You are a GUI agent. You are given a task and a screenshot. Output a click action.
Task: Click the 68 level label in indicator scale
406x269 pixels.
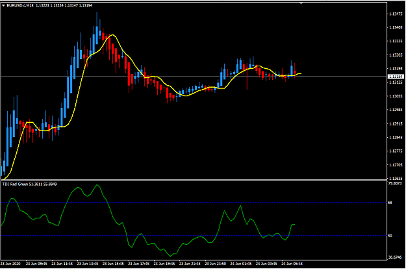tap(390, 203)
